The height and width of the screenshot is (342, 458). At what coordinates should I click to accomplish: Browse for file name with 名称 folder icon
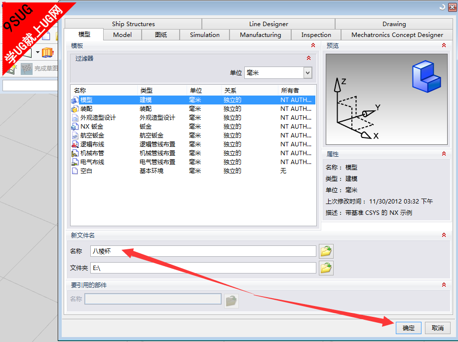tap(326, 251)
